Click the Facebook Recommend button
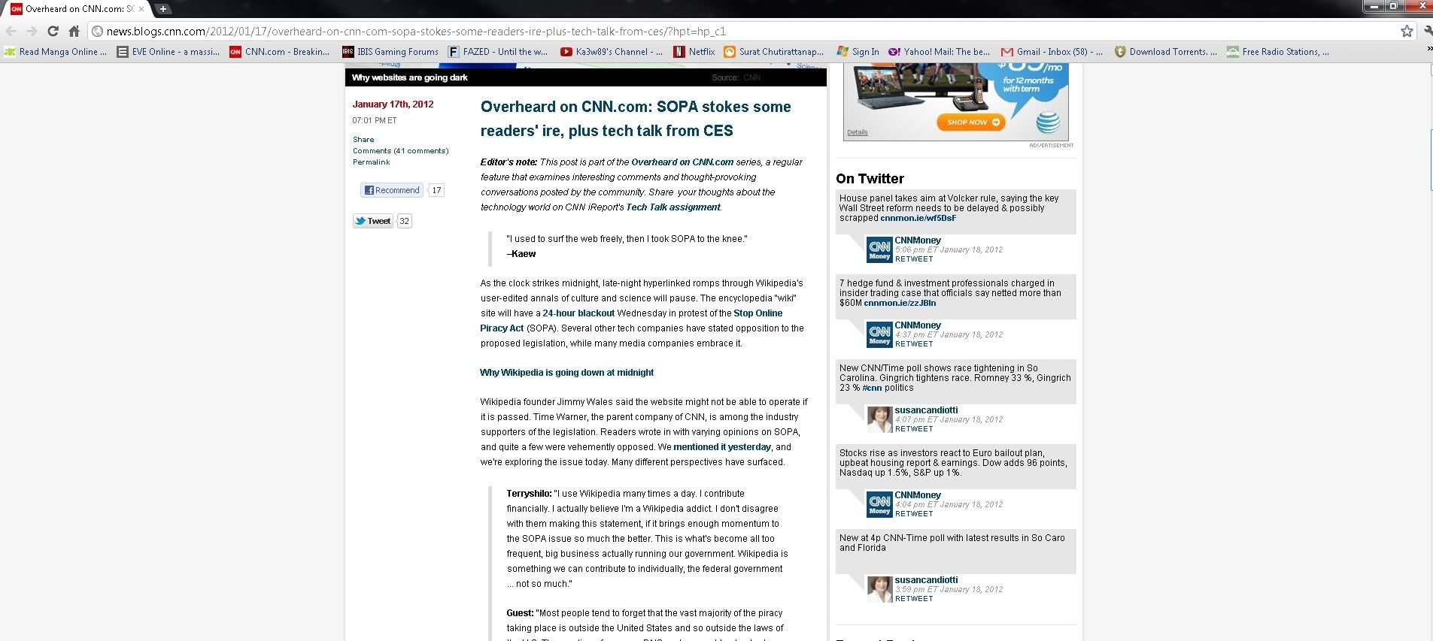Image resolution: width=1433 pixels, height=641 pixels. pos(391,190)
